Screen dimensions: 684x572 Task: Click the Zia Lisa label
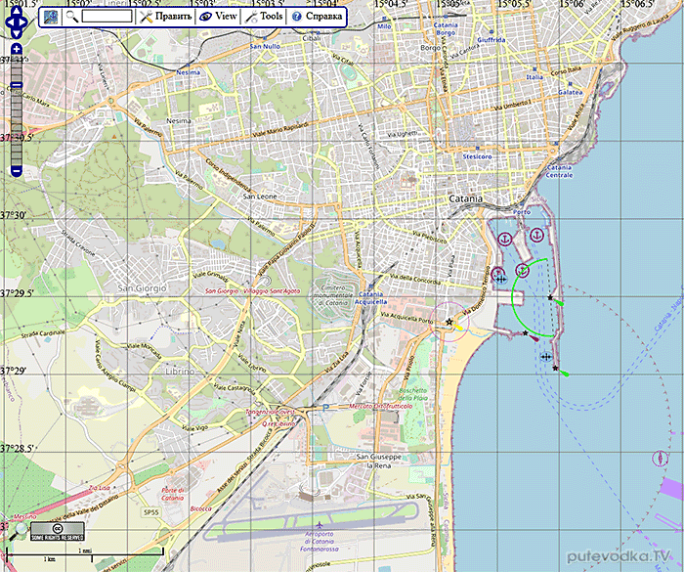(x=100, y=488)
